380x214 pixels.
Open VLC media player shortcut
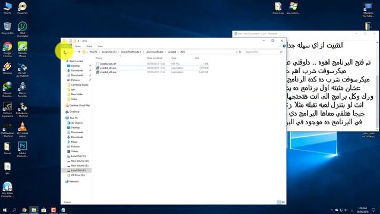click(23, 130)
